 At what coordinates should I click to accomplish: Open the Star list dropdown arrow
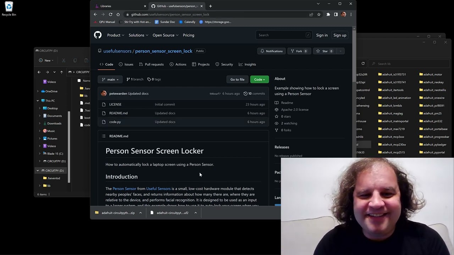(x=340, y=51)
